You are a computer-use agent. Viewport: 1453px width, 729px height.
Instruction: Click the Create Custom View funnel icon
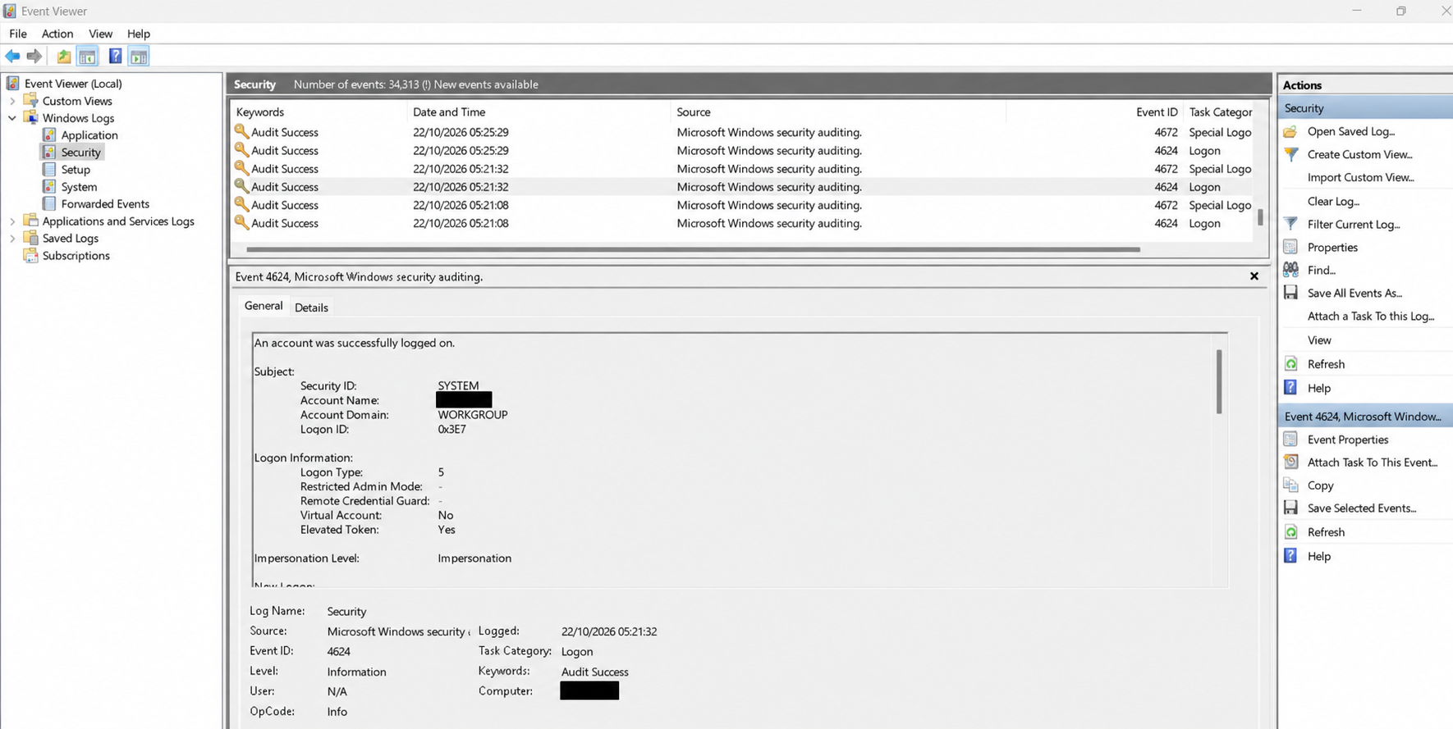(1290, 154)
